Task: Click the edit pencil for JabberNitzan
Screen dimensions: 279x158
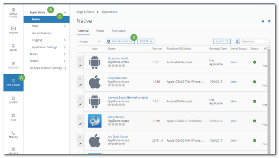Action: click(80, 124)
